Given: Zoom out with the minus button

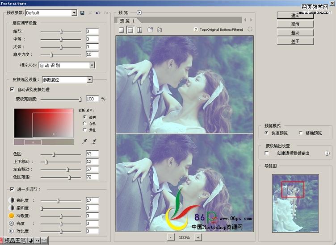Looking at the screenshot, I should (171, 237).
